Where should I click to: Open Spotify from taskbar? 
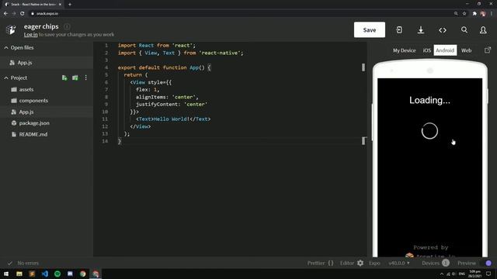coord(57,274)
